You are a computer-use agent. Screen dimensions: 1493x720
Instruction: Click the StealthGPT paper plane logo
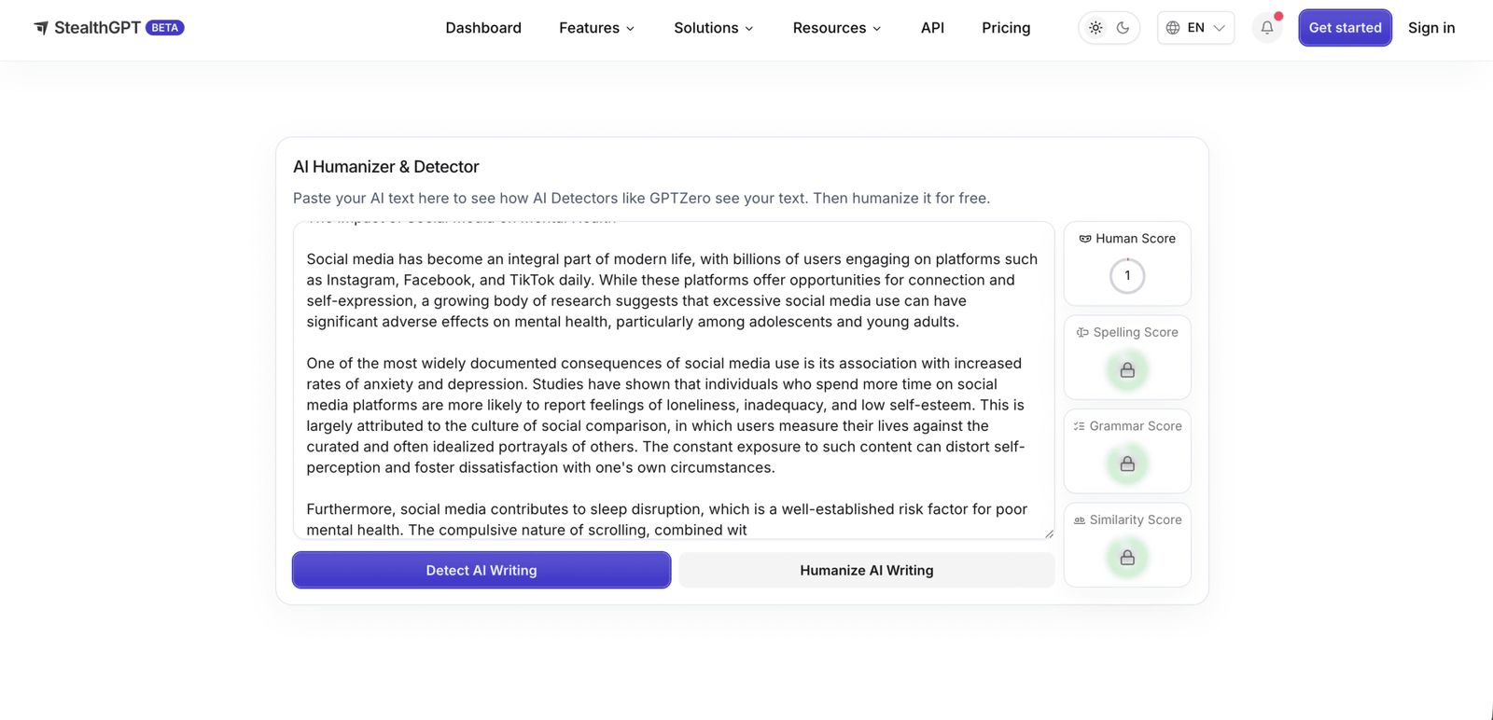point(41,28)
